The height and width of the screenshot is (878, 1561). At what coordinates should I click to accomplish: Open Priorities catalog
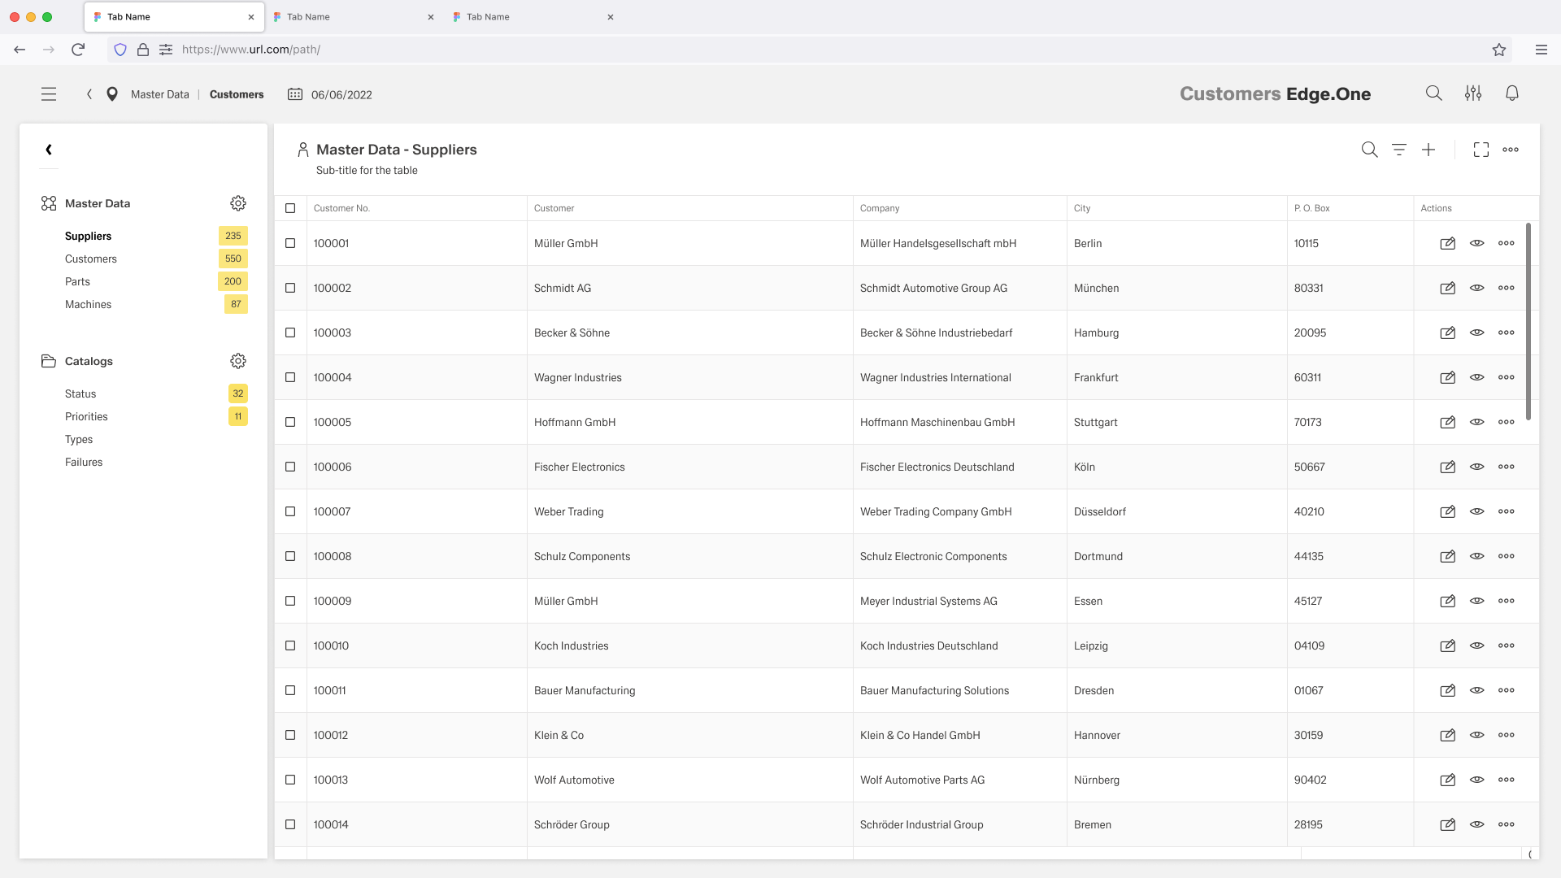(86, 416)
